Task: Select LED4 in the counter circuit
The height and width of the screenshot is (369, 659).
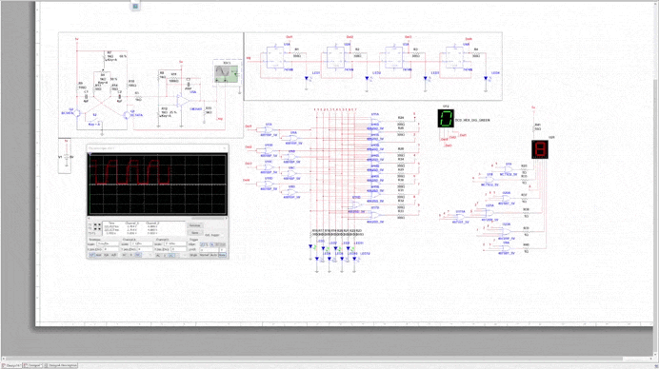Action: tap(486, 78)
